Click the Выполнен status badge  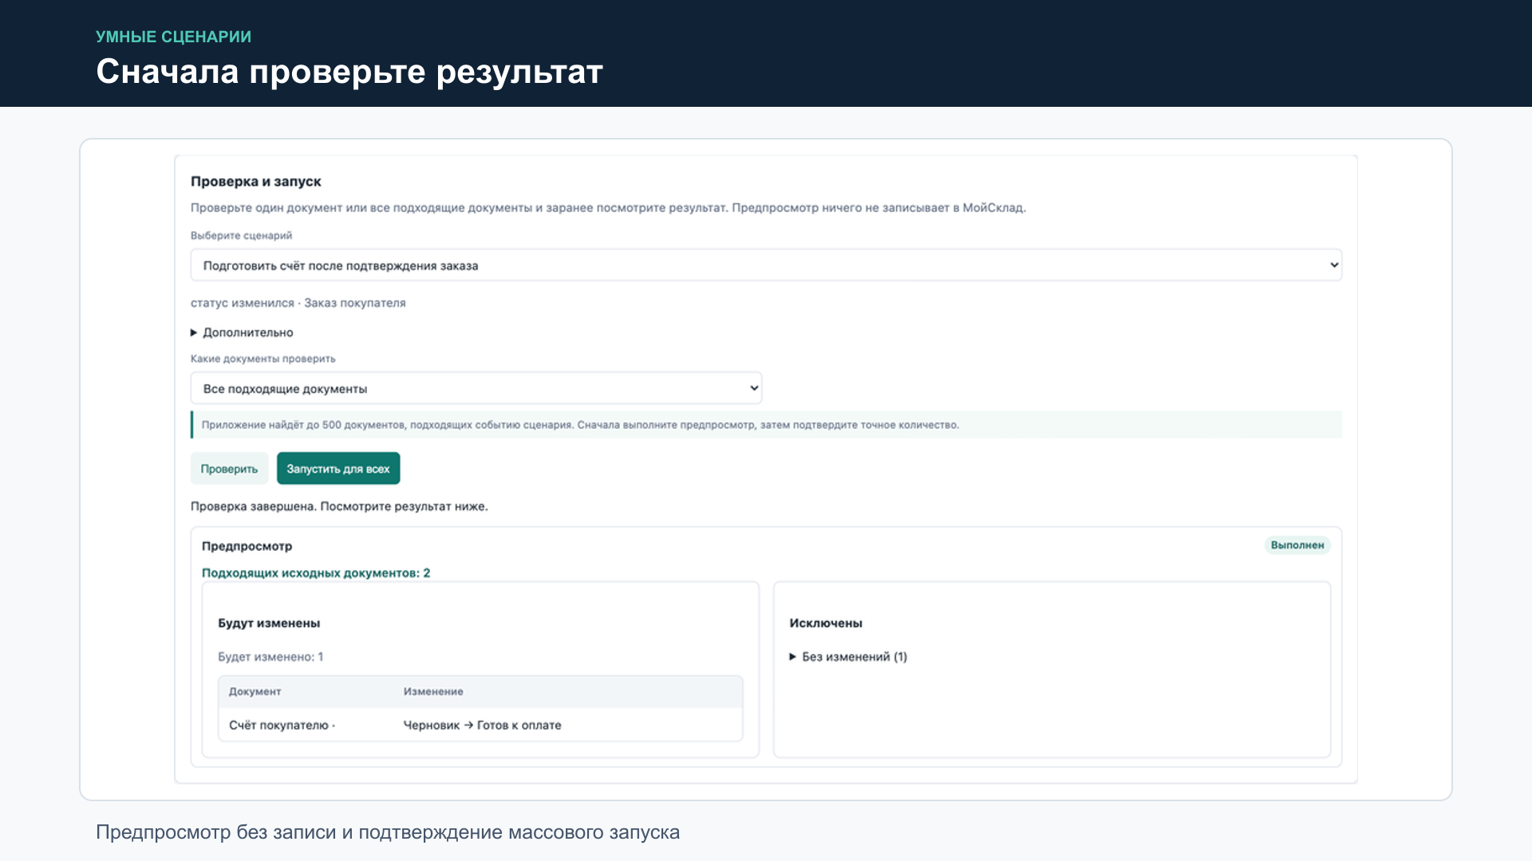(1297, 545)
